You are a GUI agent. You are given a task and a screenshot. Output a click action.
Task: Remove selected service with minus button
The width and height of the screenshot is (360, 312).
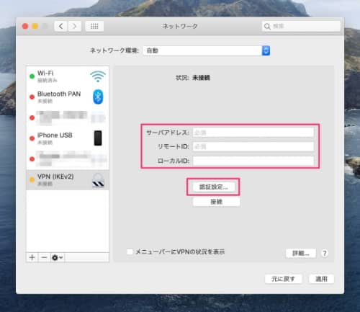tap(44, 257)
